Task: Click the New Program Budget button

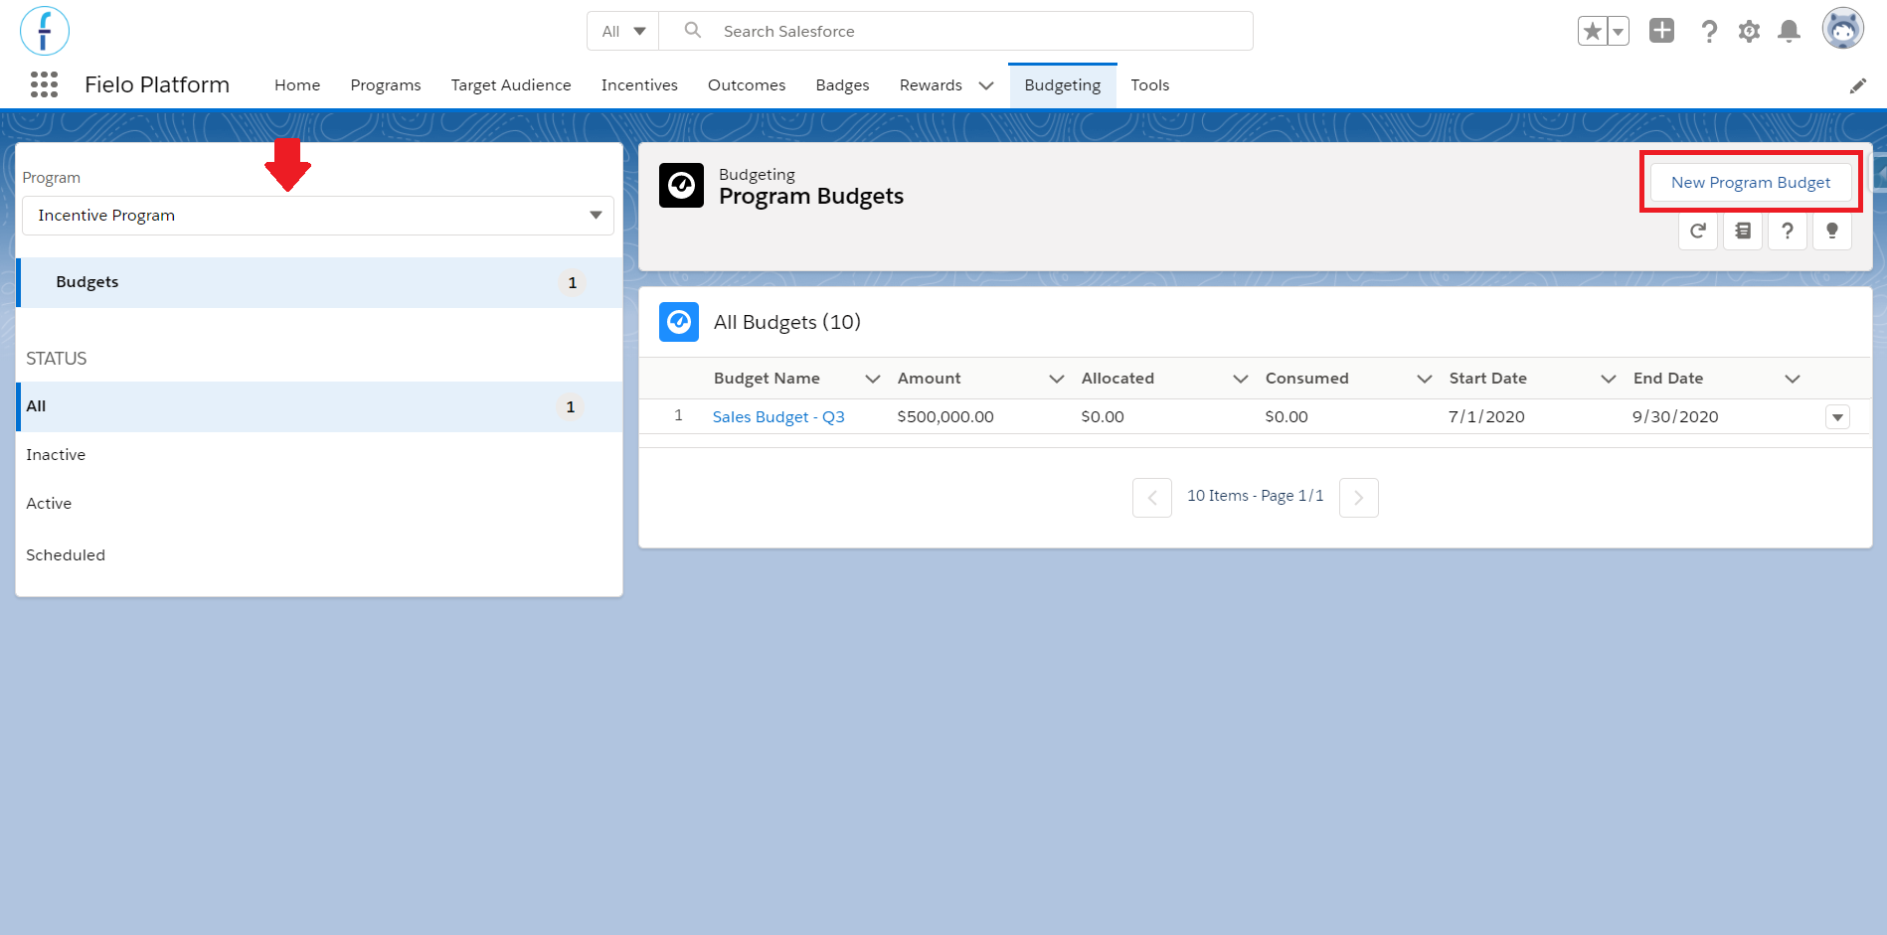Action: coord(1750,183)
